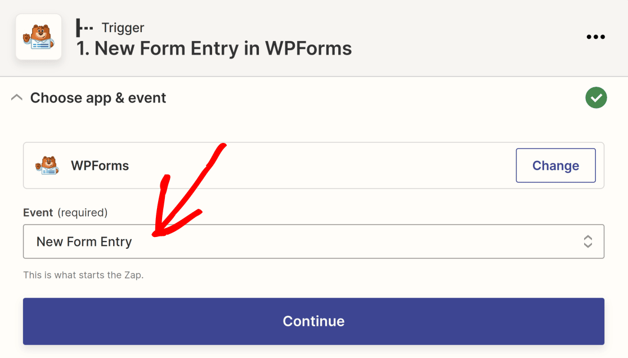The height and width of the screenshot is (358, 628).
Task: Click the Change app button
Action: [555, 165]
